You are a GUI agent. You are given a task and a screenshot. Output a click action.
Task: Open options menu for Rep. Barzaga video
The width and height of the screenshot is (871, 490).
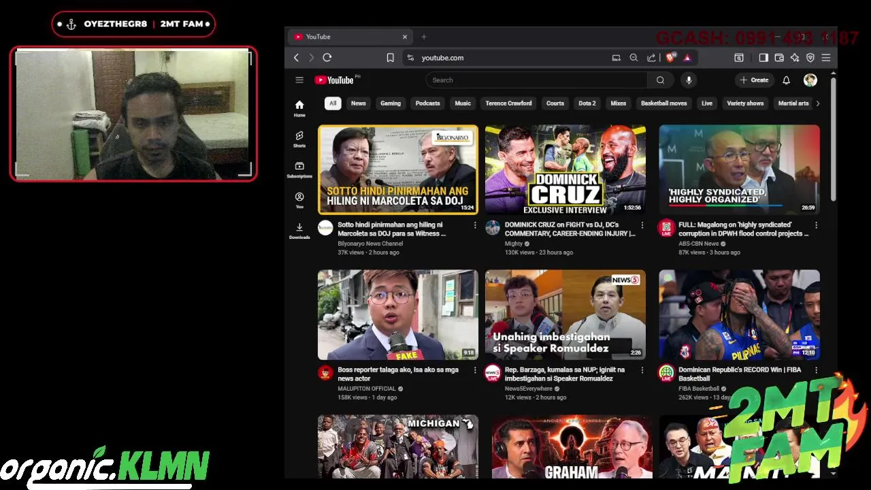[642, 370]
